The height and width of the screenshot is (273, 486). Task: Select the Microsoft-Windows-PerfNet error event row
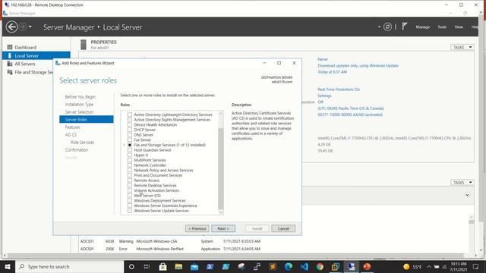(x=170, y=249)
